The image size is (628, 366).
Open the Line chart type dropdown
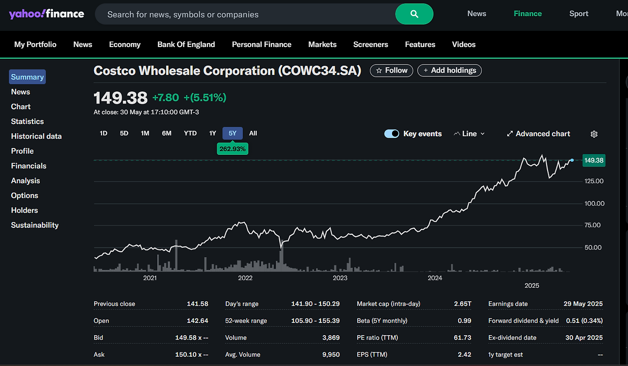point(470,134)
